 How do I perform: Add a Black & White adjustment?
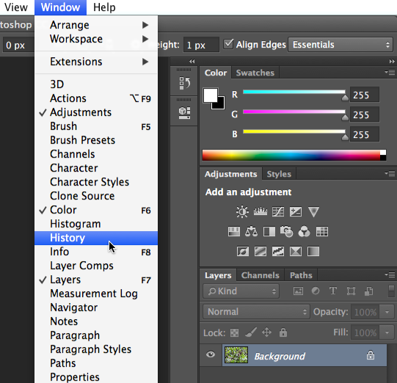269,232
